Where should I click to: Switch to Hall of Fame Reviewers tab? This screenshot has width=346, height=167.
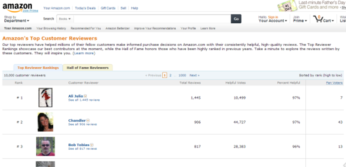pos(88,68)
